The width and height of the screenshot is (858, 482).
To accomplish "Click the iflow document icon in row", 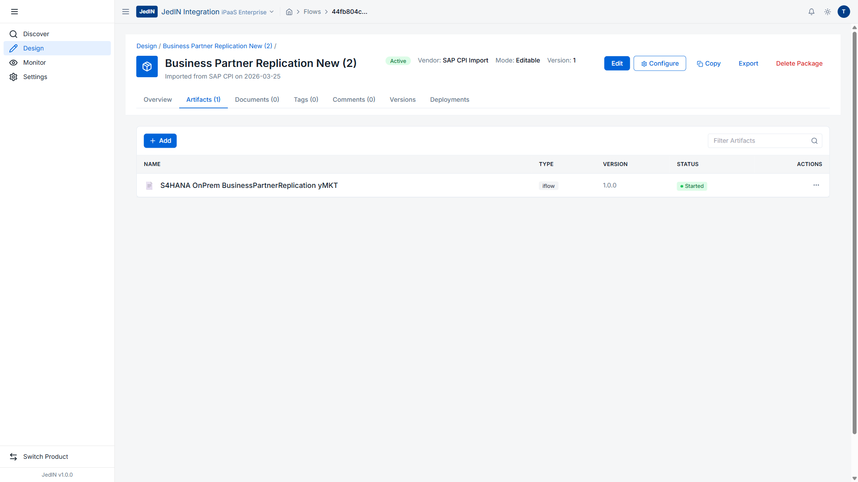I will click(x=149, y=186).
